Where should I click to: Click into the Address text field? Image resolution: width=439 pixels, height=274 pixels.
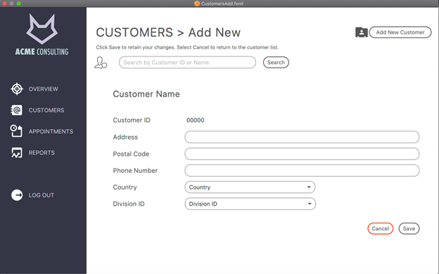tap(302, 137)
